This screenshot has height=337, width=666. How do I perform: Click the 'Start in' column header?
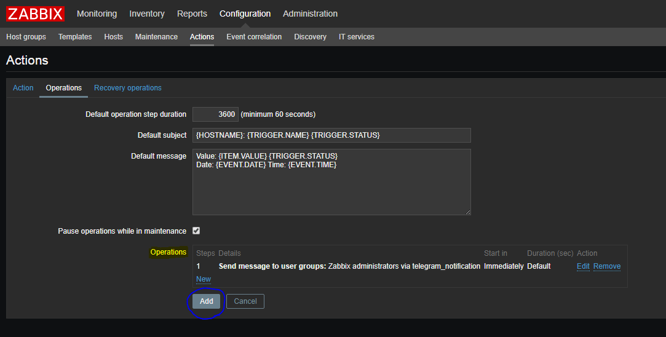coord(495,253)
